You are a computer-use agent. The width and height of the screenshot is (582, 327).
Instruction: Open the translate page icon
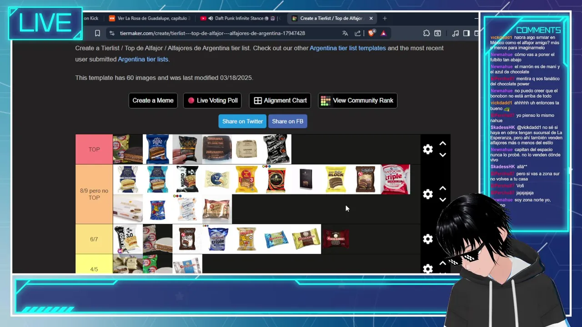click(345, 33)
